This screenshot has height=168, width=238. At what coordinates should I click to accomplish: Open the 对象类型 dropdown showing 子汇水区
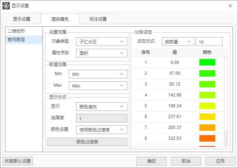click(x=101, y=42)
